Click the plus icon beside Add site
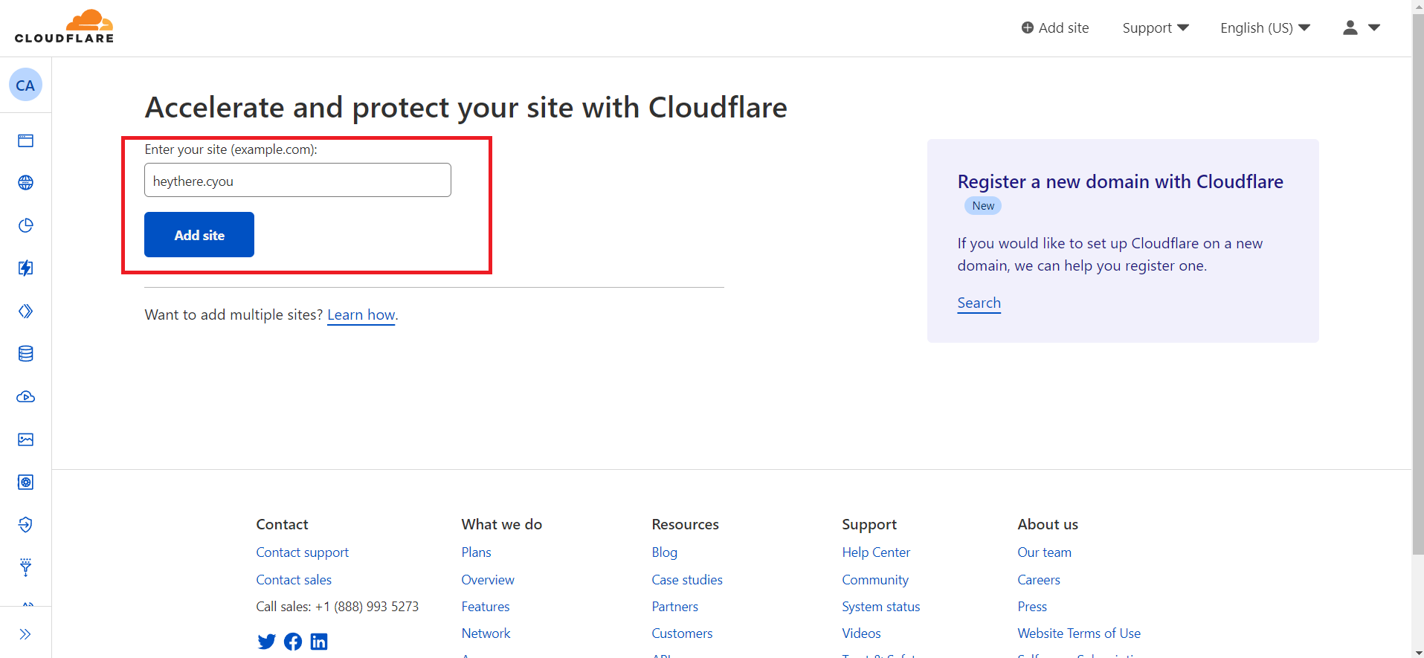 (1028, 28)
